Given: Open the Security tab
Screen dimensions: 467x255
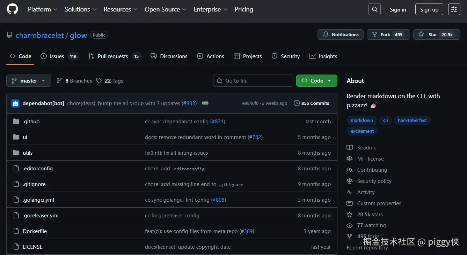Looking at the screenshot, I should [286, 56].
